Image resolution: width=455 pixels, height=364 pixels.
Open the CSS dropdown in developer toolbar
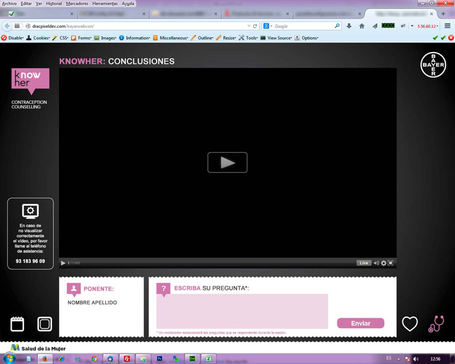(x=60, y=38)
